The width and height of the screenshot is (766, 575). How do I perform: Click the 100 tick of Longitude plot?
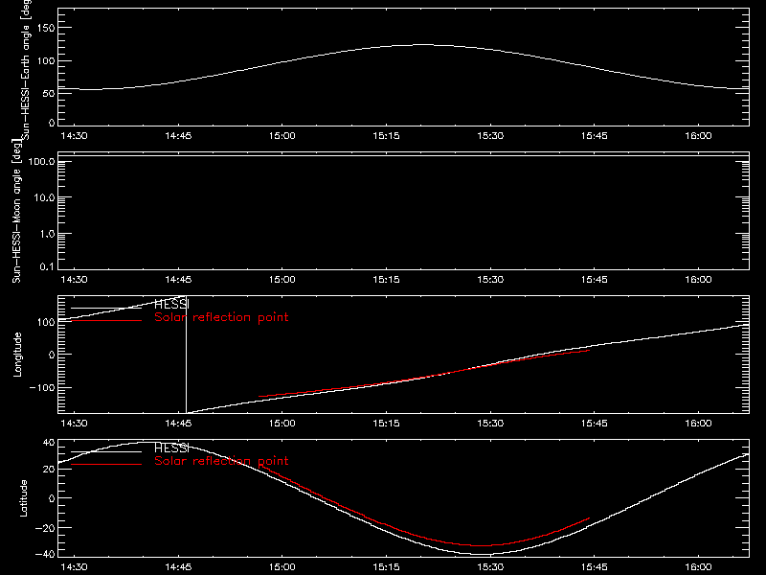click(x=46, y=322)
